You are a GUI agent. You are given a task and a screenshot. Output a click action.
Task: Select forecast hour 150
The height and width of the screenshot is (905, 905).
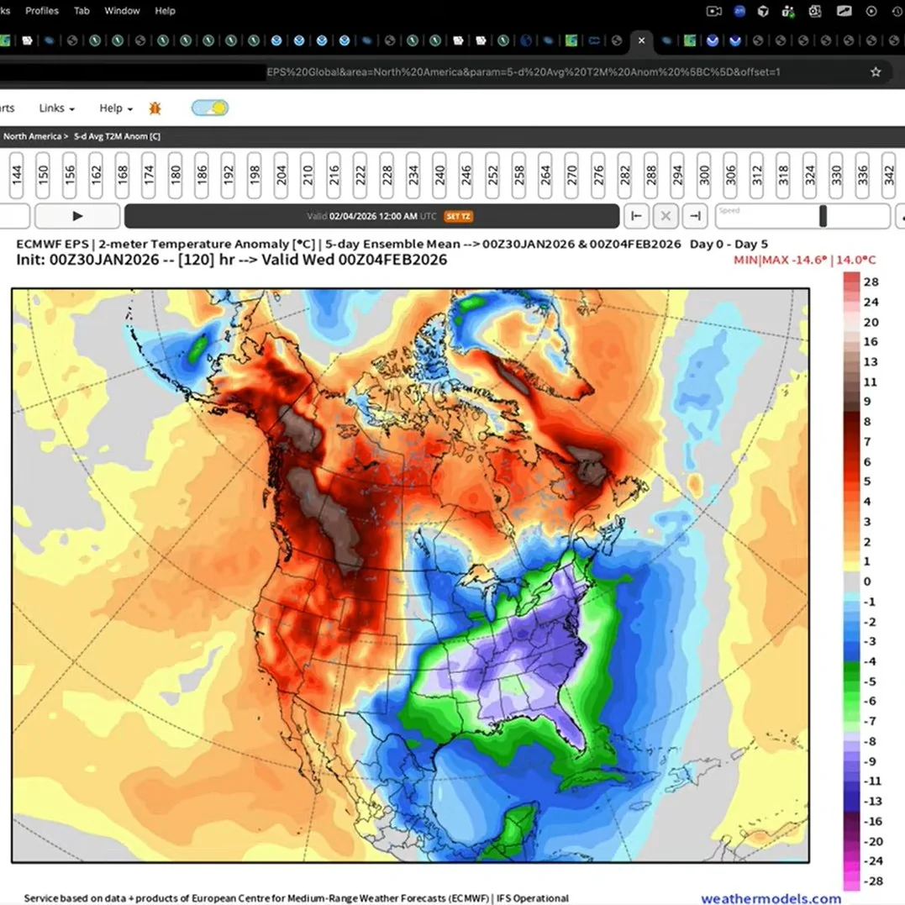click(43, 175)
